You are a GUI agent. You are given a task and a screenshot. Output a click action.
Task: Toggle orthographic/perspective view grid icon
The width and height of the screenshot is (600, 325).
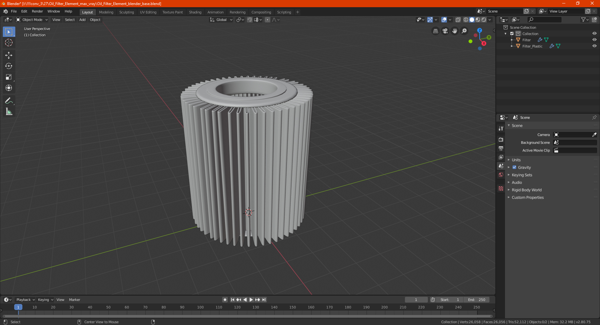point(435,31)
